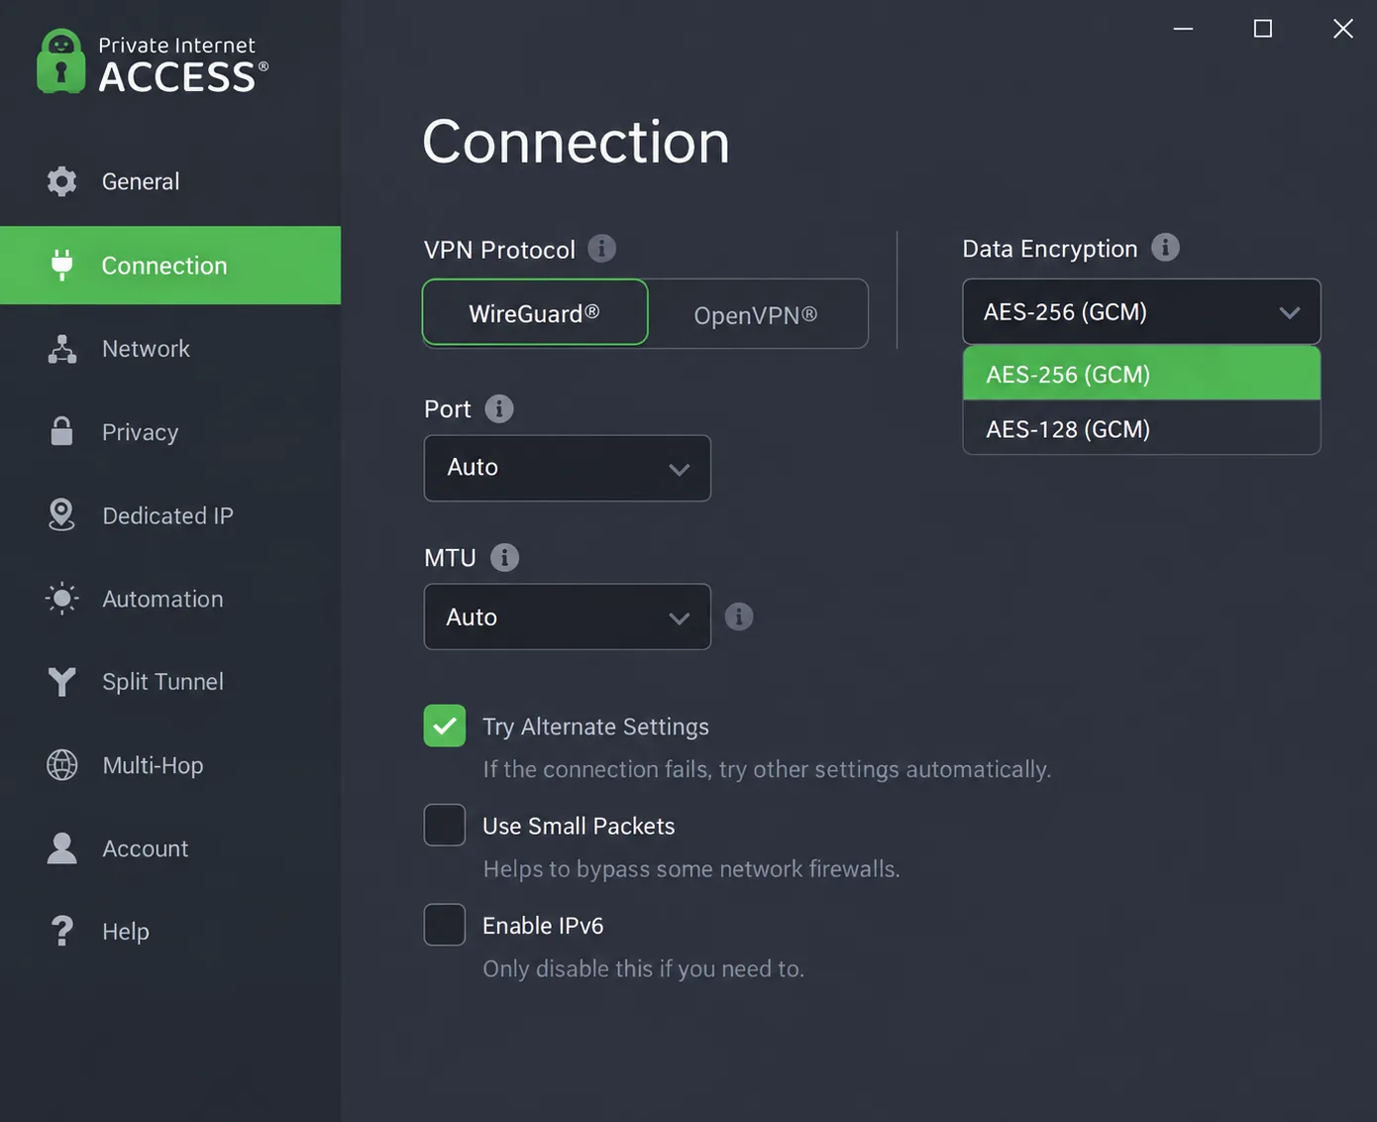Screen dimensions: 1377x1122
Task: Minimize the settings window
Action: coord(1183,29)
